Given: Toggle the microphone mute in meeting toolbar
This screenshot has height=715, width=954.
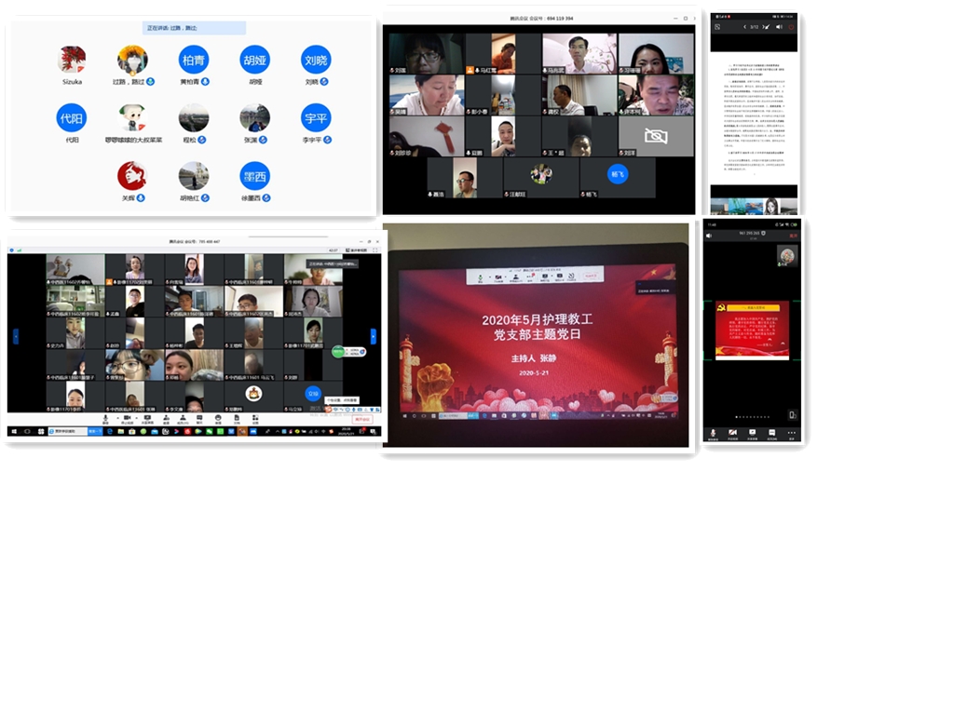Looking at the screenshot, I should coord(104,418).
